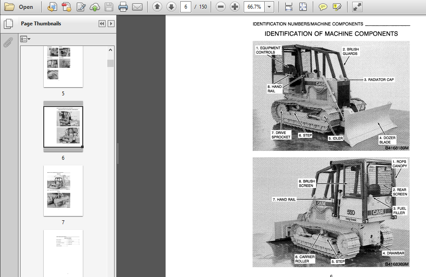Zoom in with the plus button
This screenshot has height=277, width=426.
click(x=235, y=7)
